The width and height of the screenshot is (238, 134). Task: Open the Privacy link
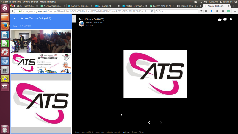click(141, 132)
